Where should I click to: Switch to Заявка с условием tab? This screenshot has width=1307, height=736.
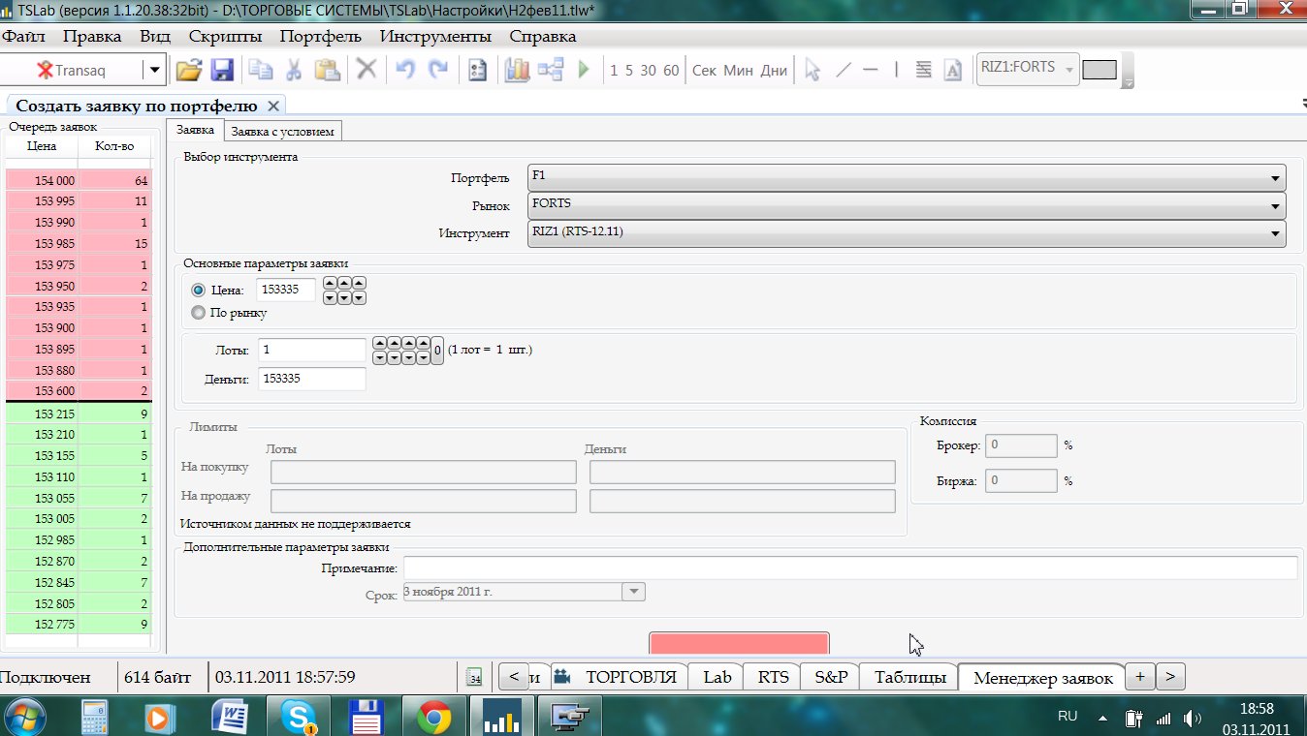pos(283,131)
